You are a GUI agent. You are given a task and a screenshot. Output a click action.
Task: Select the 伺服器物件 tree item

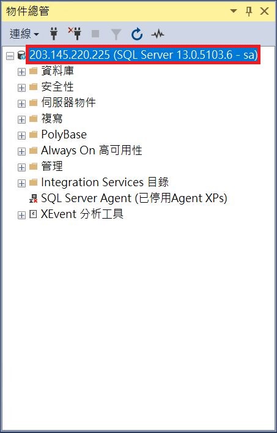(x=68, y=102)
